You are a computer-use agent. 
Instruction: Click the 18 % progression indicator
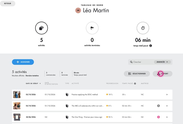(x=109, y=94)
